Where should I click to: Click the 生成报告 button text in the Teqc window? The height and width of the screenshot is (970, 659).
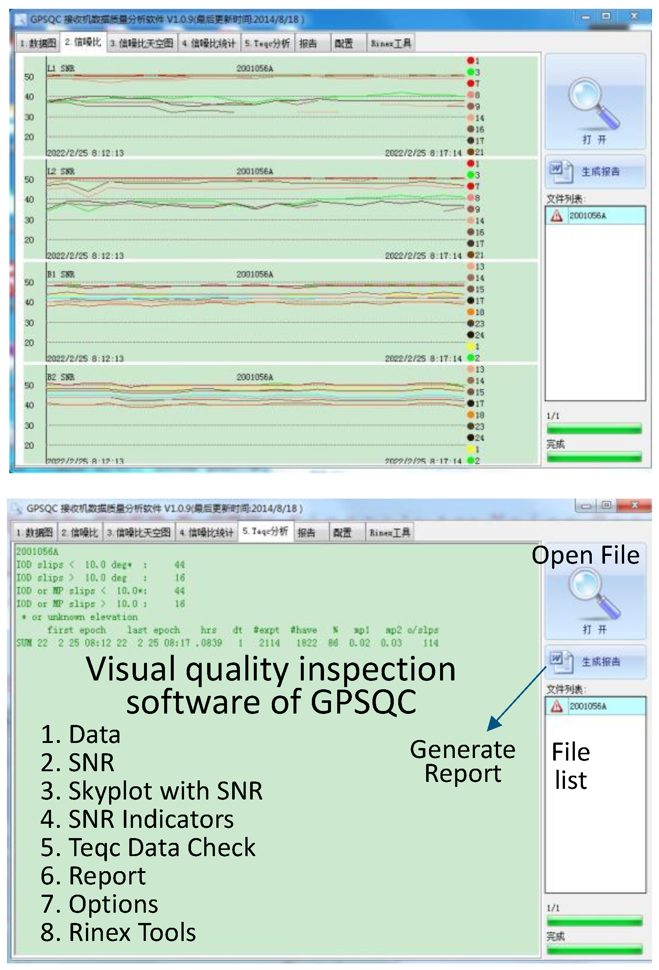point(601,662)
